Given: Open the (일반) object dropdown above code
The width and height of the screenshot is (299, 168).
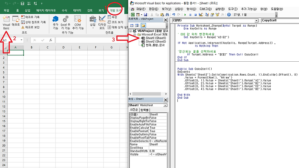Looking at the screenshot, I should pyautogui.click(x=256, y=20).
